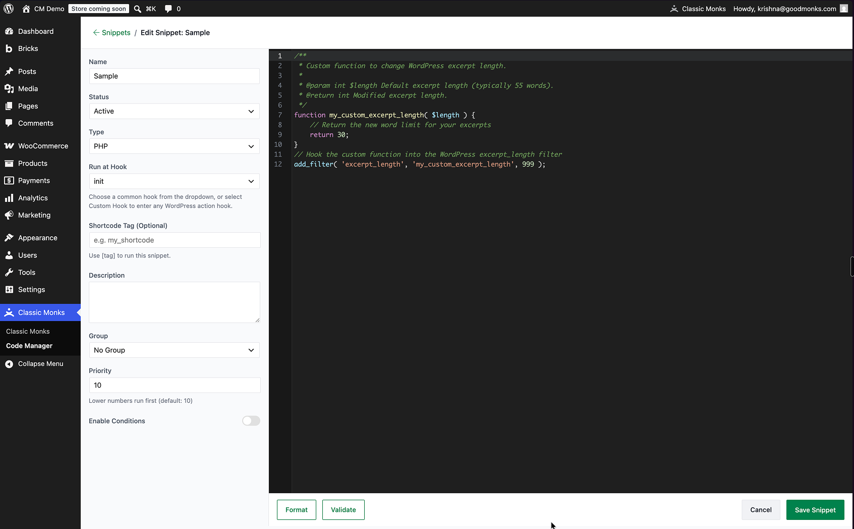Open the Appearance menu item
854x529 pixels.
tap(40, 238)
